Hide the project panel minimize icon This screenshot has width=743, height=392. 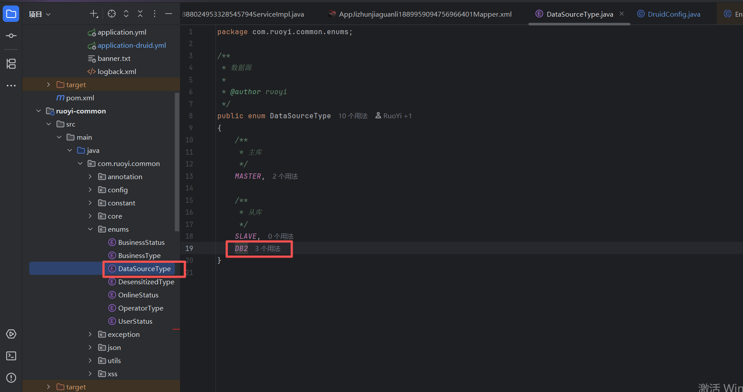[x=169, y=14]
